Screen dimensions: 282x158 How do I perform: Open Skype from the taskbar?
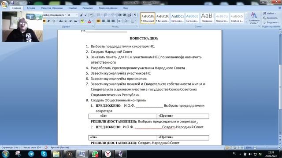coord(44,154)
